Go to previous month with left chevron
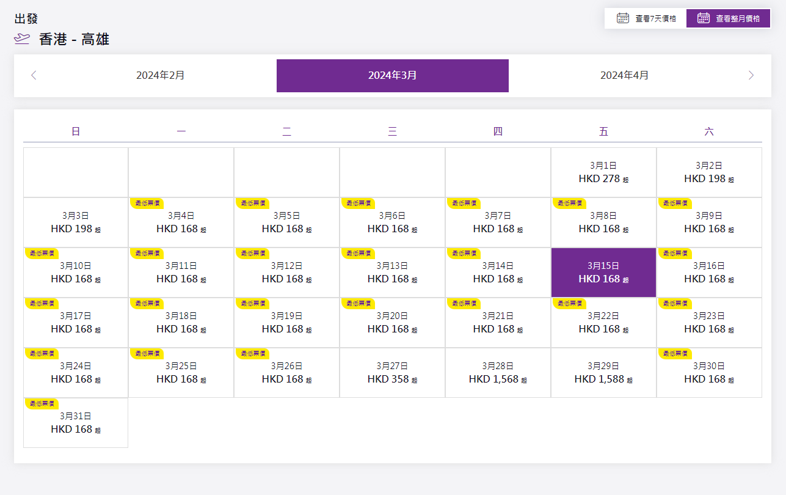786x495 pixels. point(34,75)
